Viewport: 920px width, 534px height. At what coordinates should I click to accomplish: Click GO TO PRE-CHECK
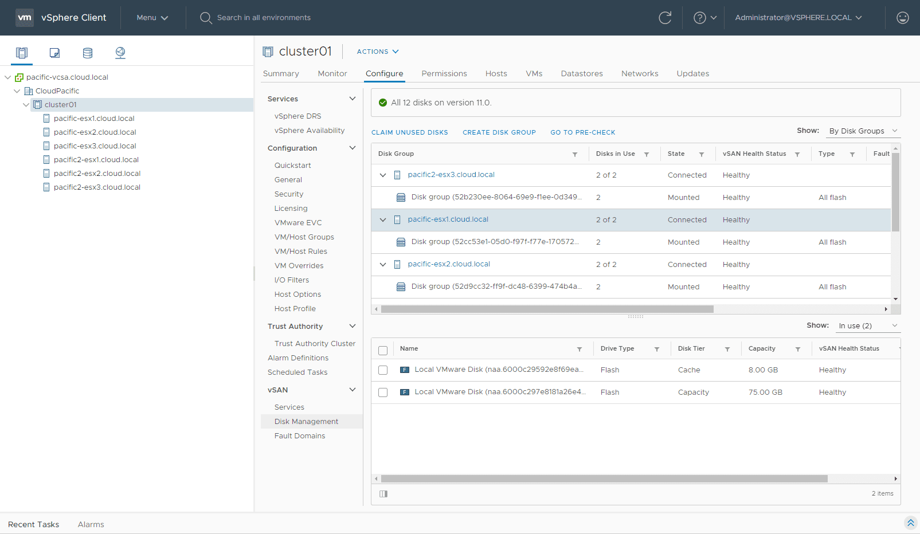pyautogui.click(x=583, y=132)
